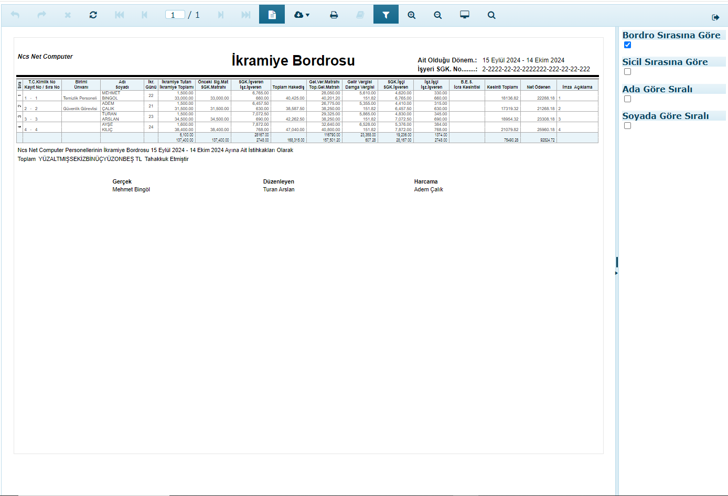This screenshot has height=496, width=728.
Task: Click the Harcama signature heading
Action: click(425, 182)
